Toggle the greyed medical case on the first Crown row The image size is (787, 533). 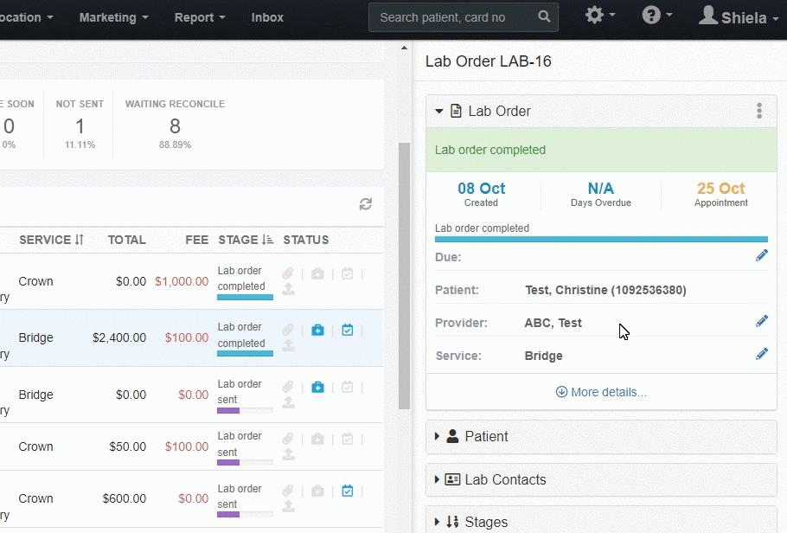pyautogui.click(x=317, y=273)
